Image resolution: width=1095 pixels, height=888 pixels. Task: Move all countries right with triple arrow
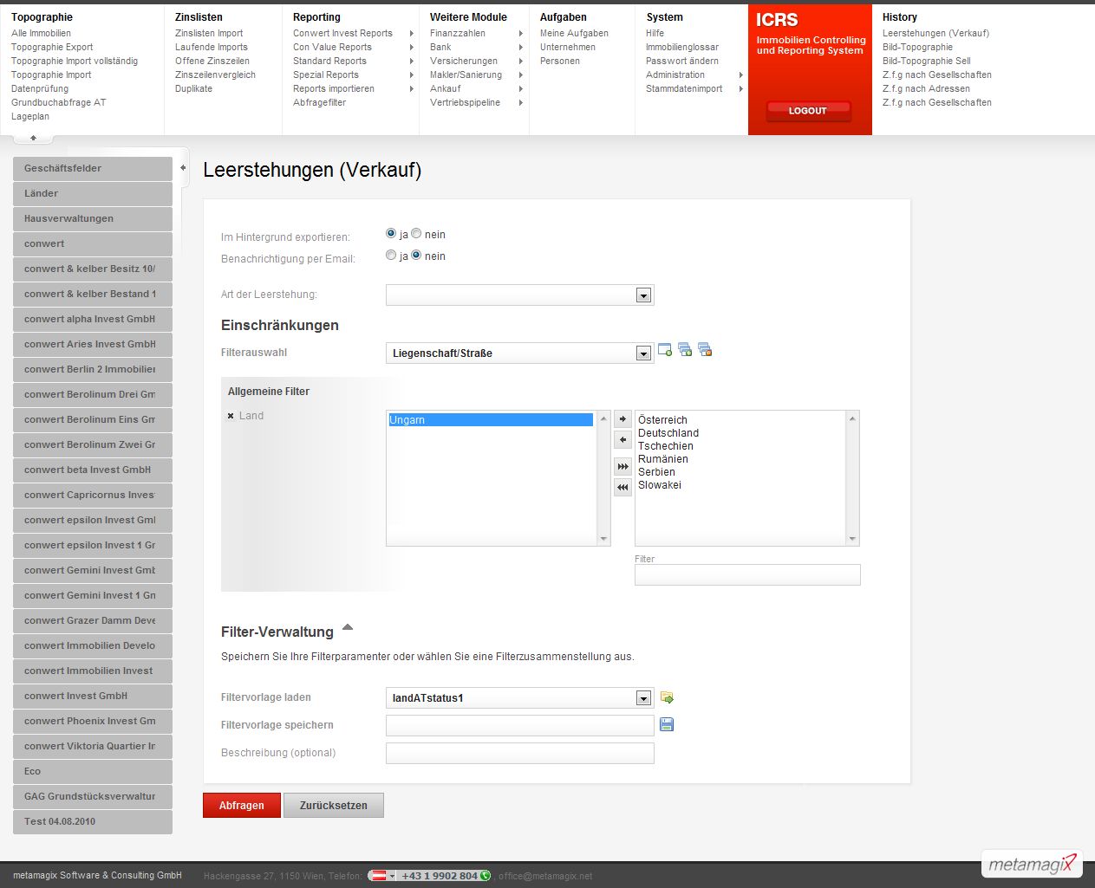tap(622, 467)
